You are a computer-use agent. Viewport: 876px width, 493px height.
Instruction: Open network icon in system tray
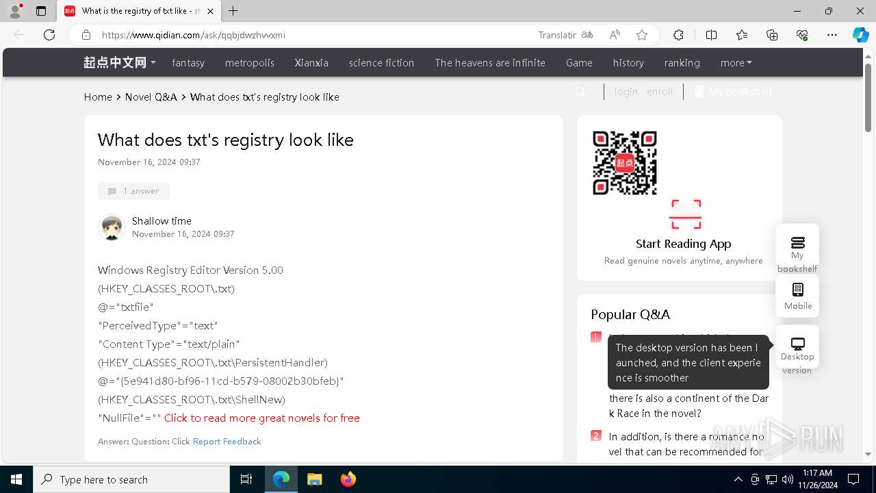click(771, 479)
